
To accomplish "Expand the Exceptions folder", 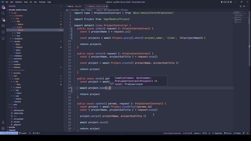I will point(18,39).
